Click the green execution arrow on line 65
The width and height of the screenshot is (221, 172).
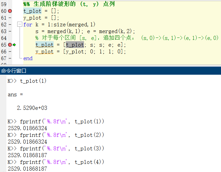15,45
